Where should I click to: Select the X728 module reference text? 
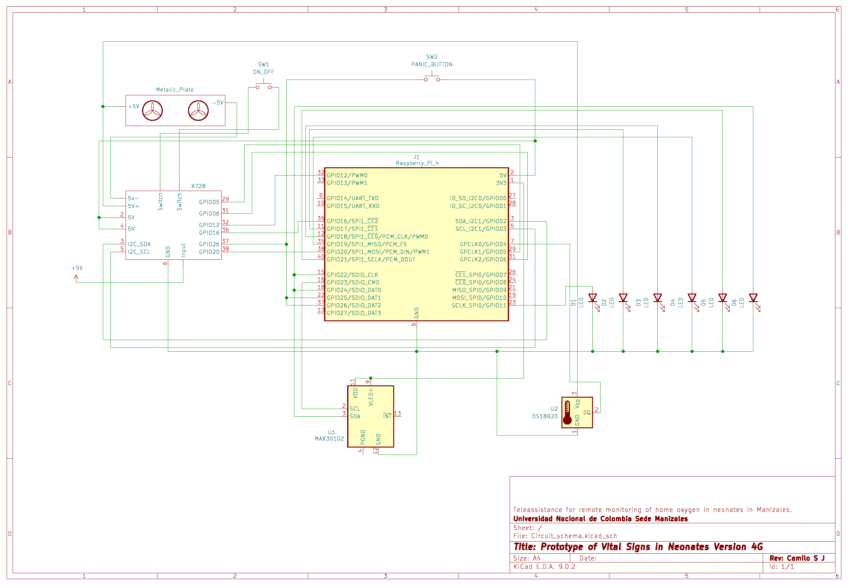click(x=198, y=186)
